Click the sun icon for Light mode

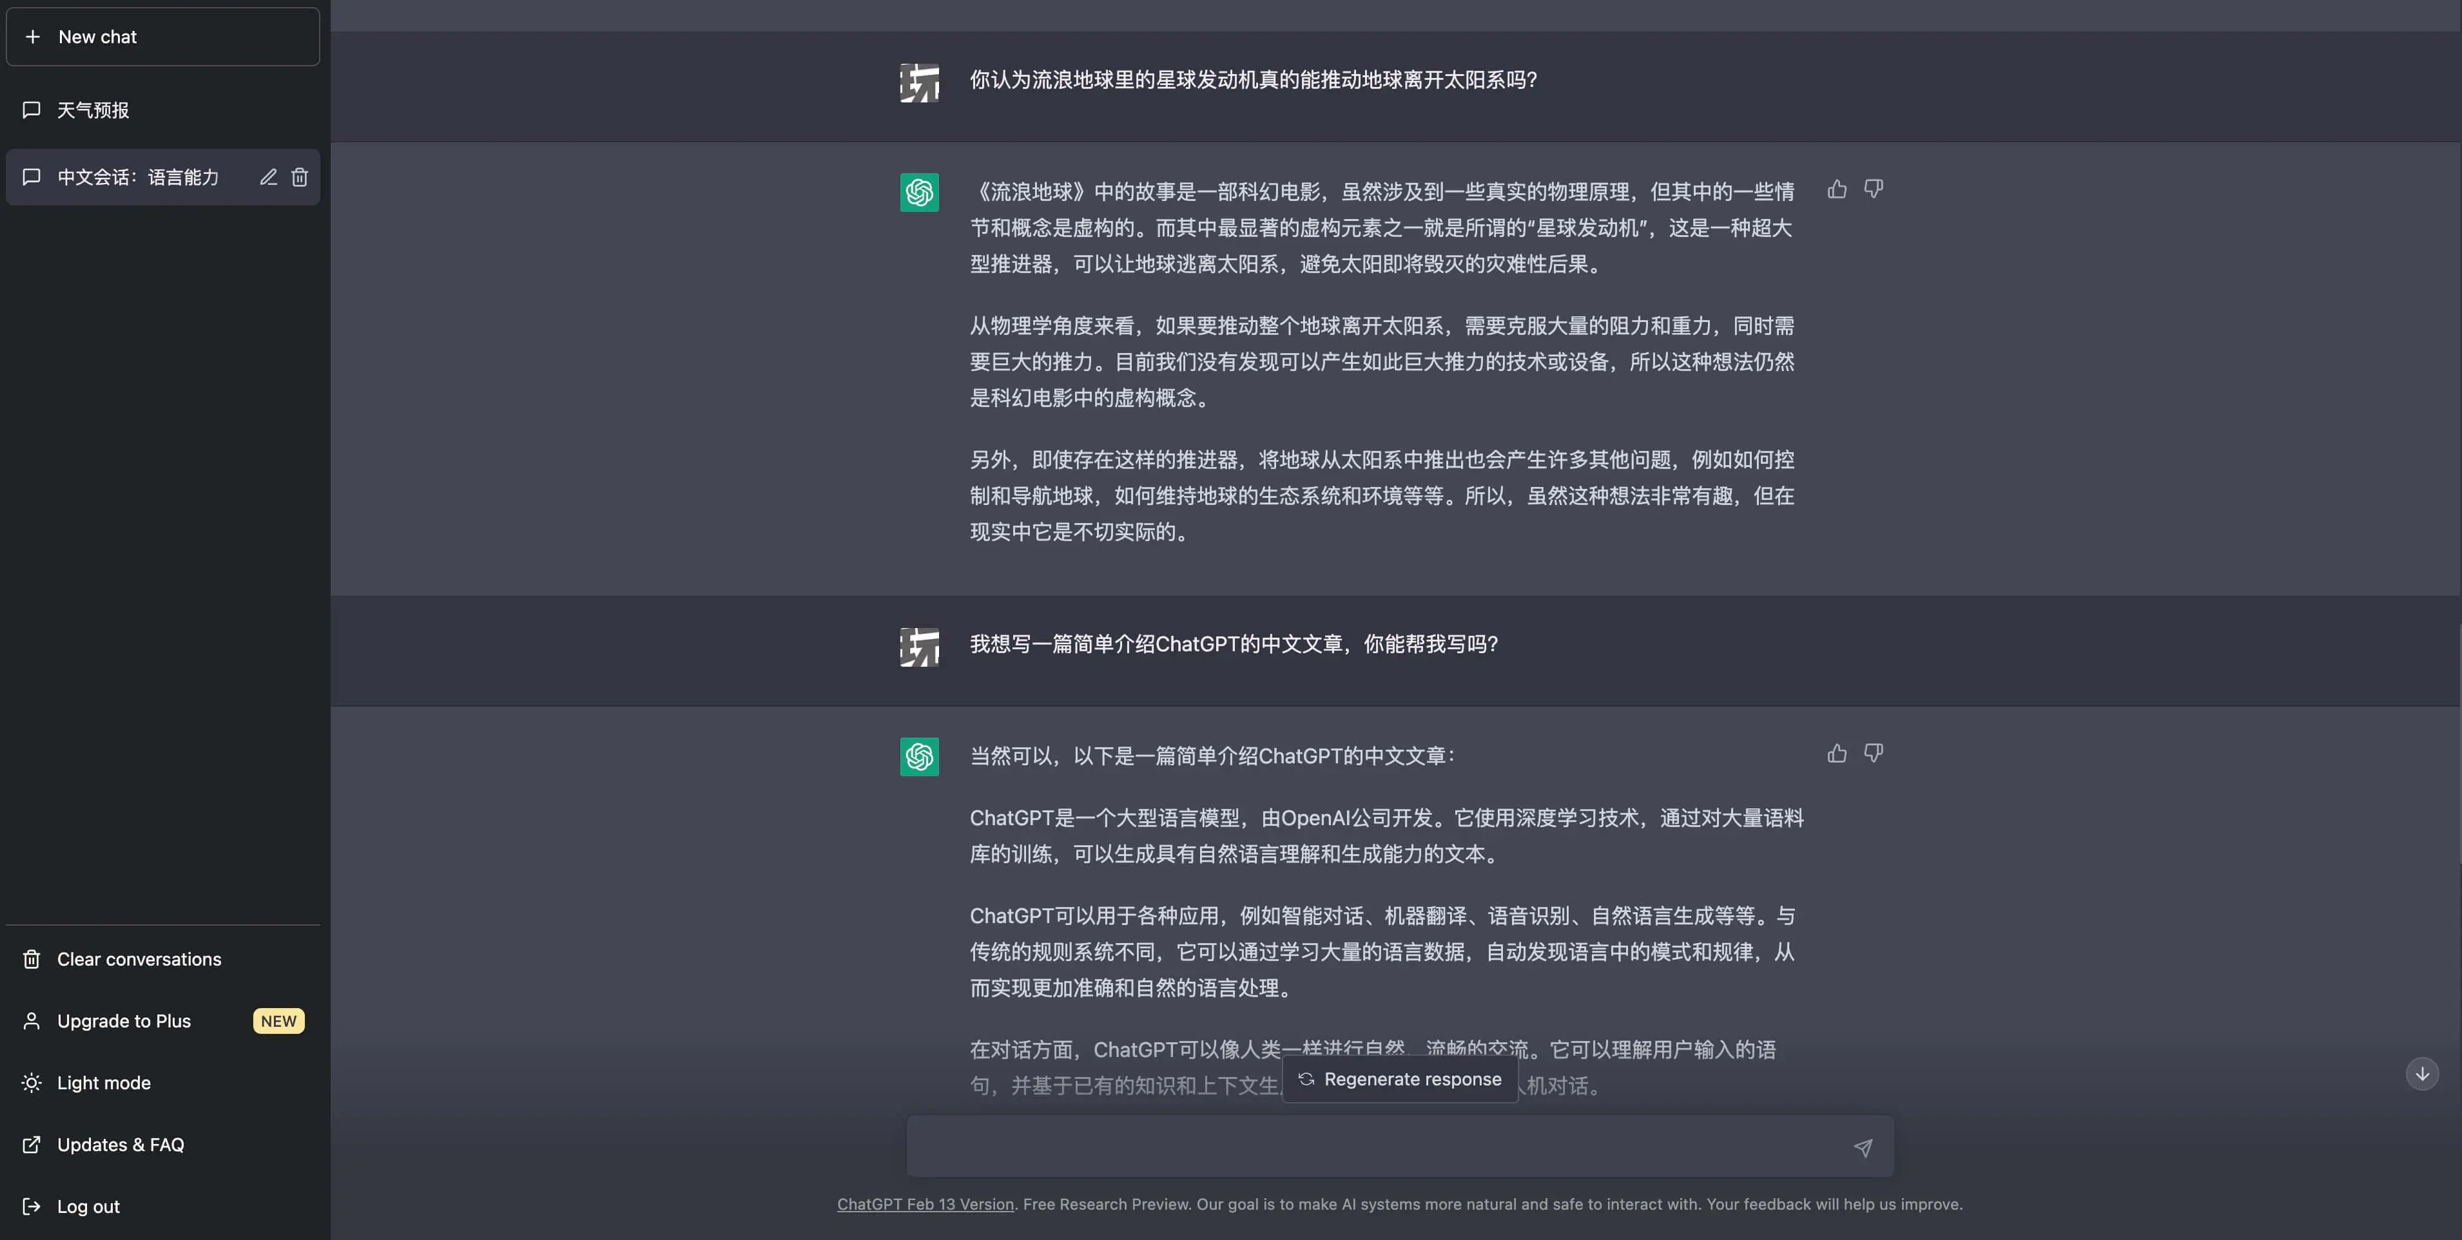click(32, 1083)
